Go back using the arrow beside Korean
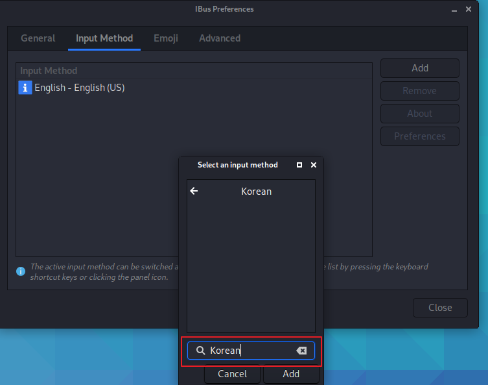The width and height of the screenshot is (488, 385). point(194,191)
